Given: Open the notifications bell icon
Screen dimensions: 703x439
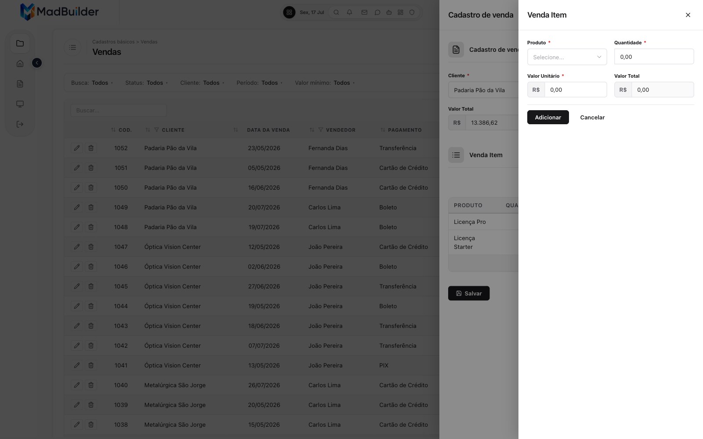Looking at the screenshot, I should click(x=349, y=12).
